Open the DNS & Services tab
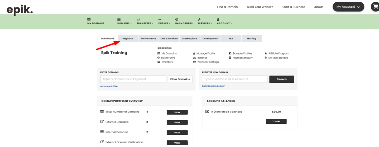The height and width of the screenshot is (147, 379). tap(169, 38)
